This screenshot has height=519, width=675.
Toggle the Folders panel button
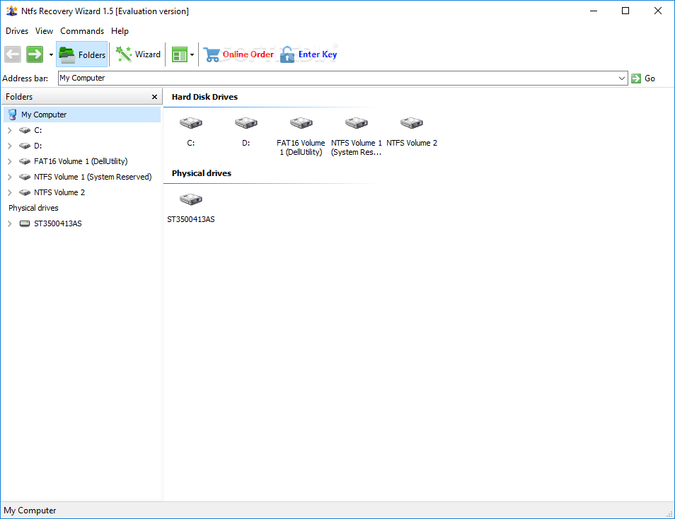82,54
